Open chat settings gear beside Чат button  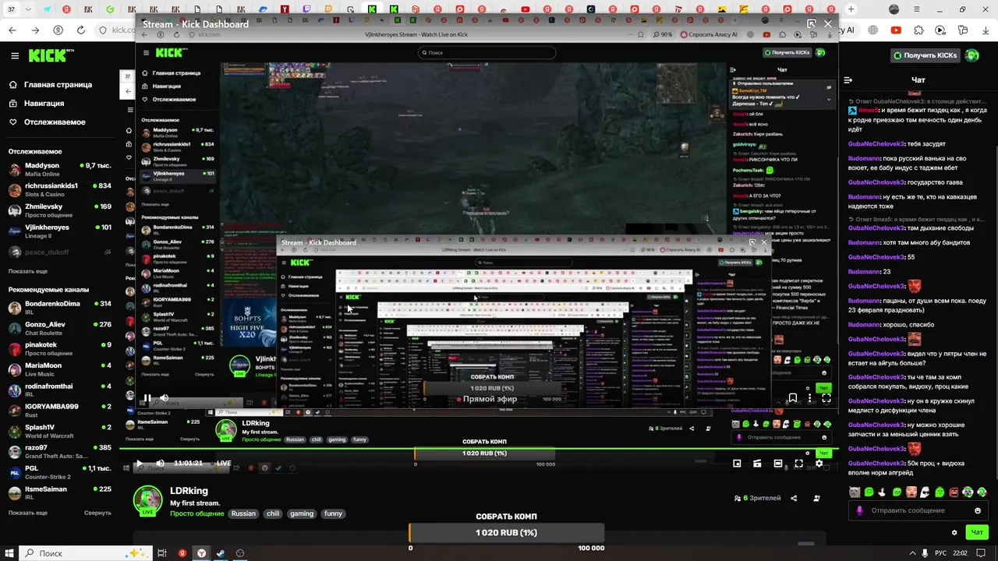pos(954,533)
